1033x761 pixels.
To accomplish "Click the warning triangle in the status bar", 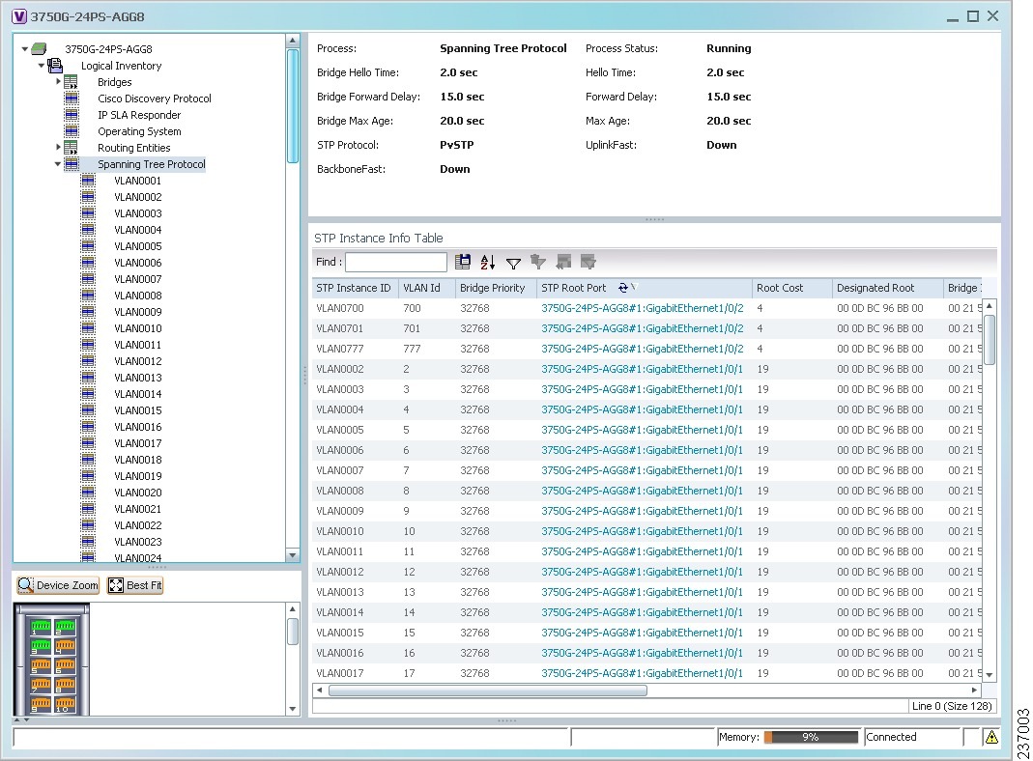I will pyautogui.click(x=990, y=736).
